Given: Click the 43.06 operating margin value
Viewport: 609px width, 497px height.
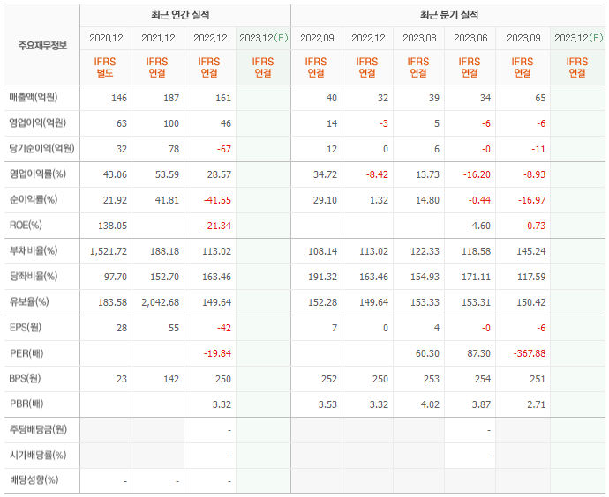Looking at the screenshot, I should (x=115, y=174).
